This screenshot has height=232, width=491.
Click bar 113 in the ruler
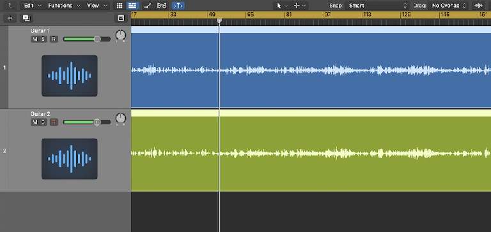367,15
